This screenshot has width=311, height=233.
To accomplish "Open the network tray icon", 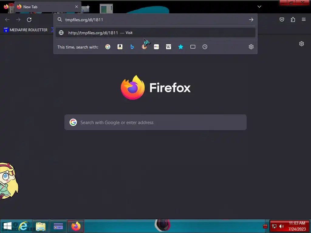I will (x=274, y=226).
